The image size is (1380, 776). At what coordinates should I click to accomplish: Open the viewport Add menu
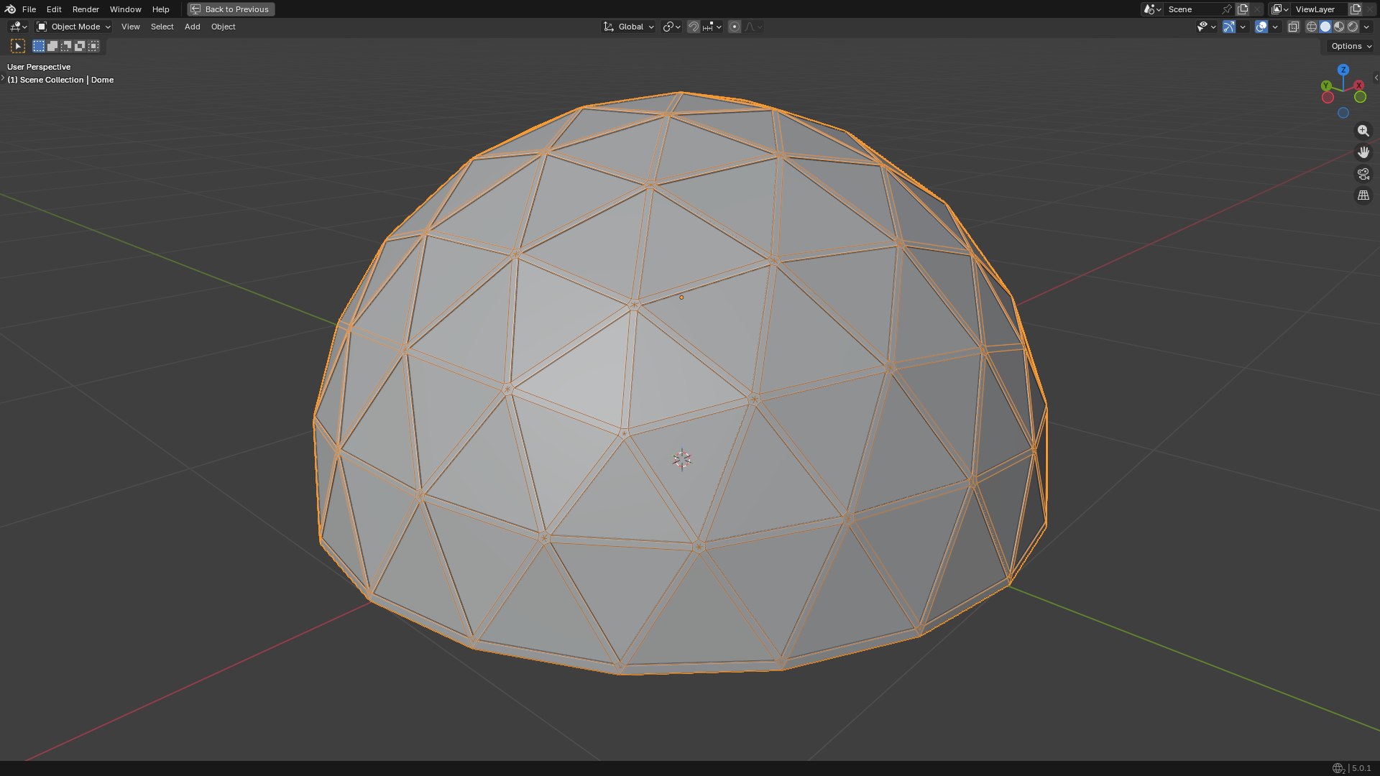click(192, 27)
